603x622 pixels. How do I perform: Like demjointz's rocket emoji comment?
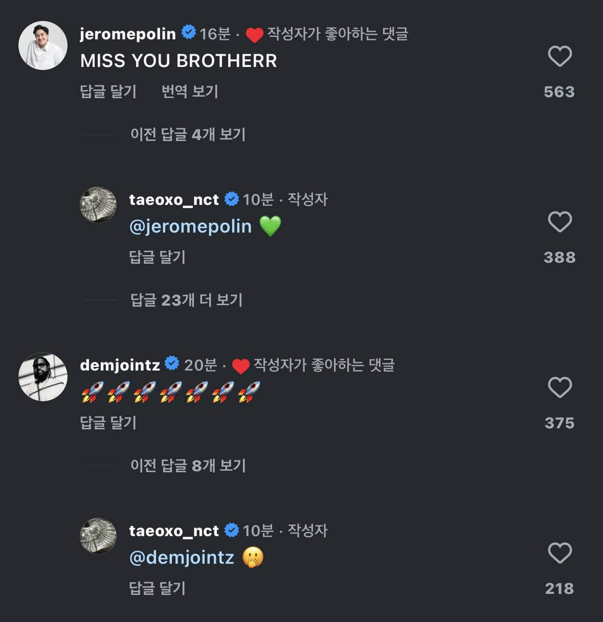(560, 387)
